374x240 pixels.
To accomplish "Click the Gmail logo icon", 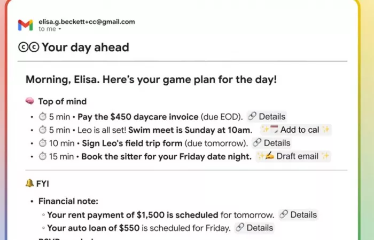I will pos(25,25).
